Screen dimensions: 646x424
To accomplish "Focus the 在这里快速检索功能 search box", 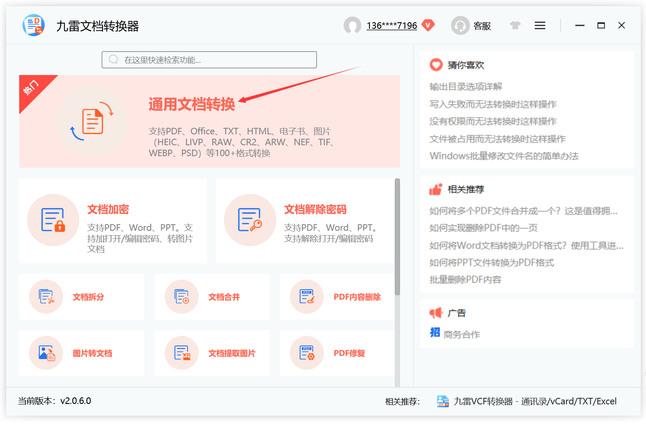I will pos(209,60).
